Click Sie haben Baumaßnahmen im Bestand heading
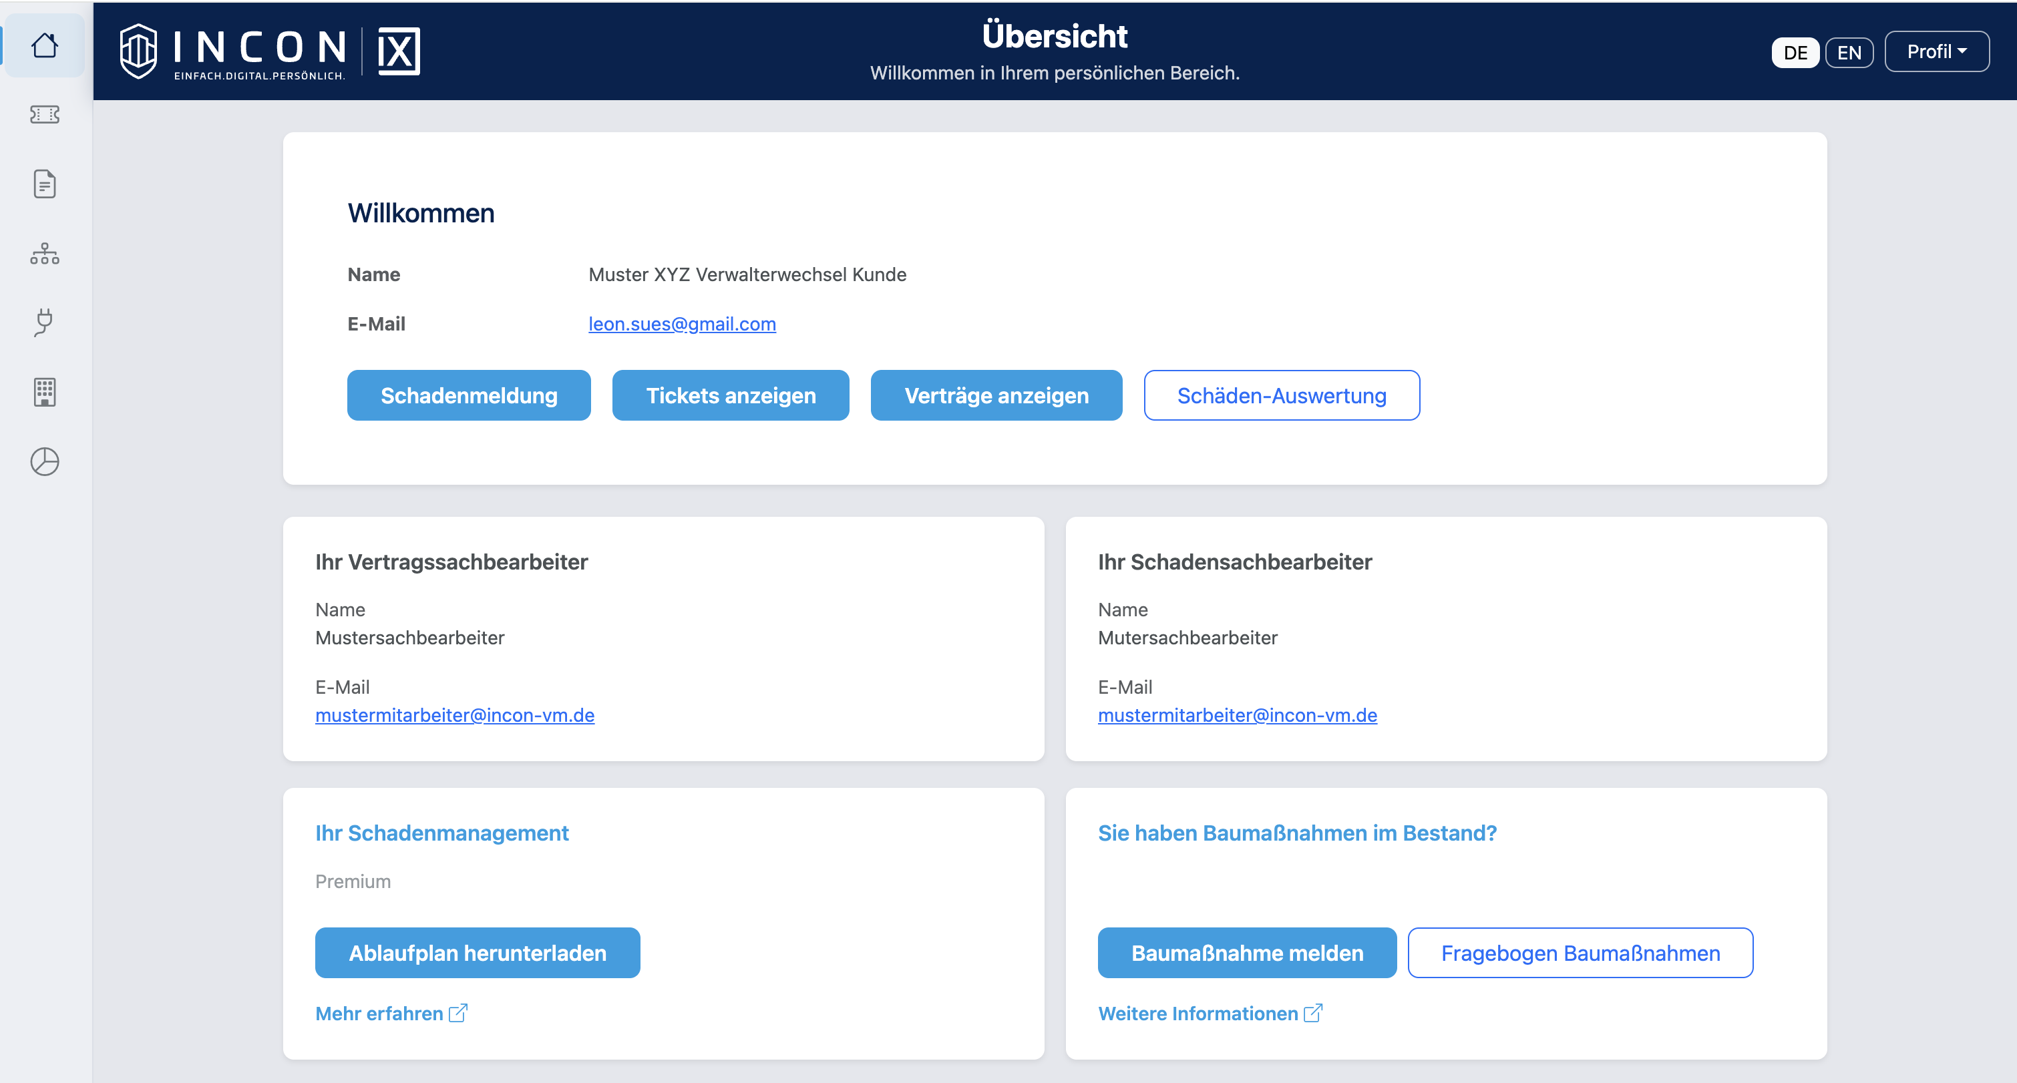Image resolution: width=2017 pixels, height=1083 pixels. (x=1298, y=833)
